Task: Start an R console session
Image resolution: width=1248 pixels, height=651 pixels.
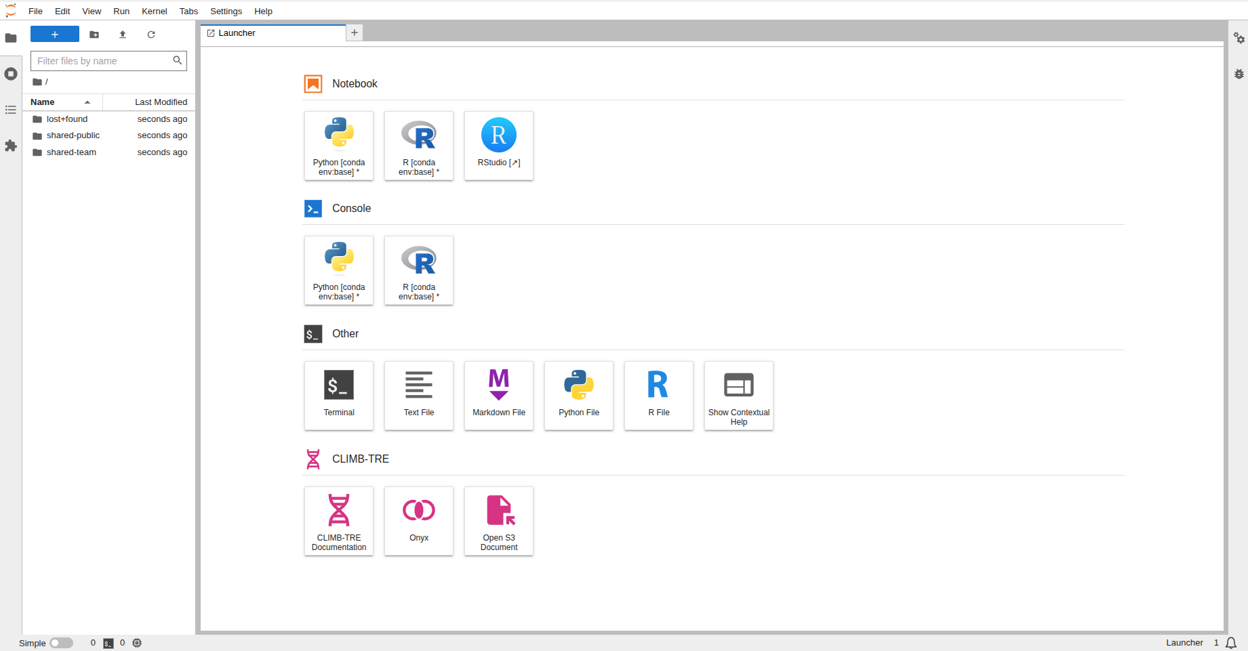Action: tap(418, 270)
